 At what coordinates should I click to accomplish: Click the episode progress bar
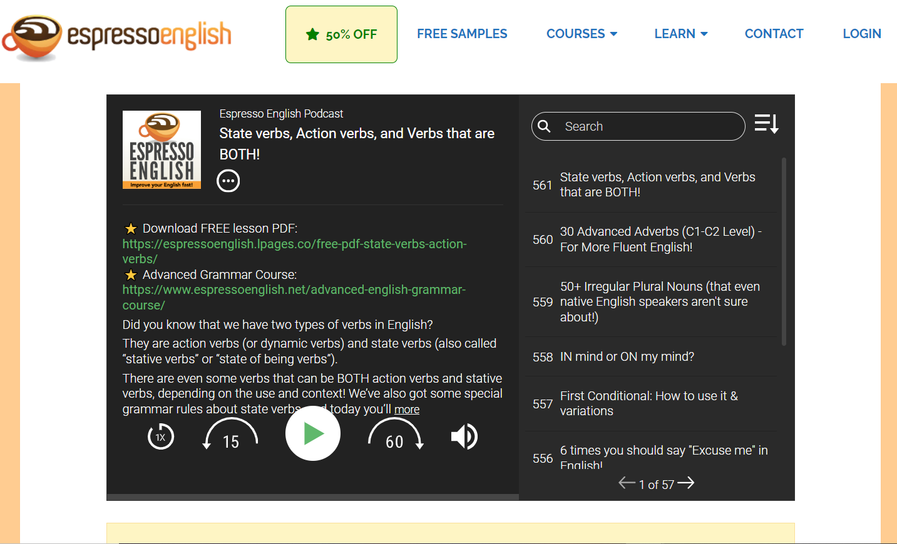pyautogui.click(x=312, y=497)
